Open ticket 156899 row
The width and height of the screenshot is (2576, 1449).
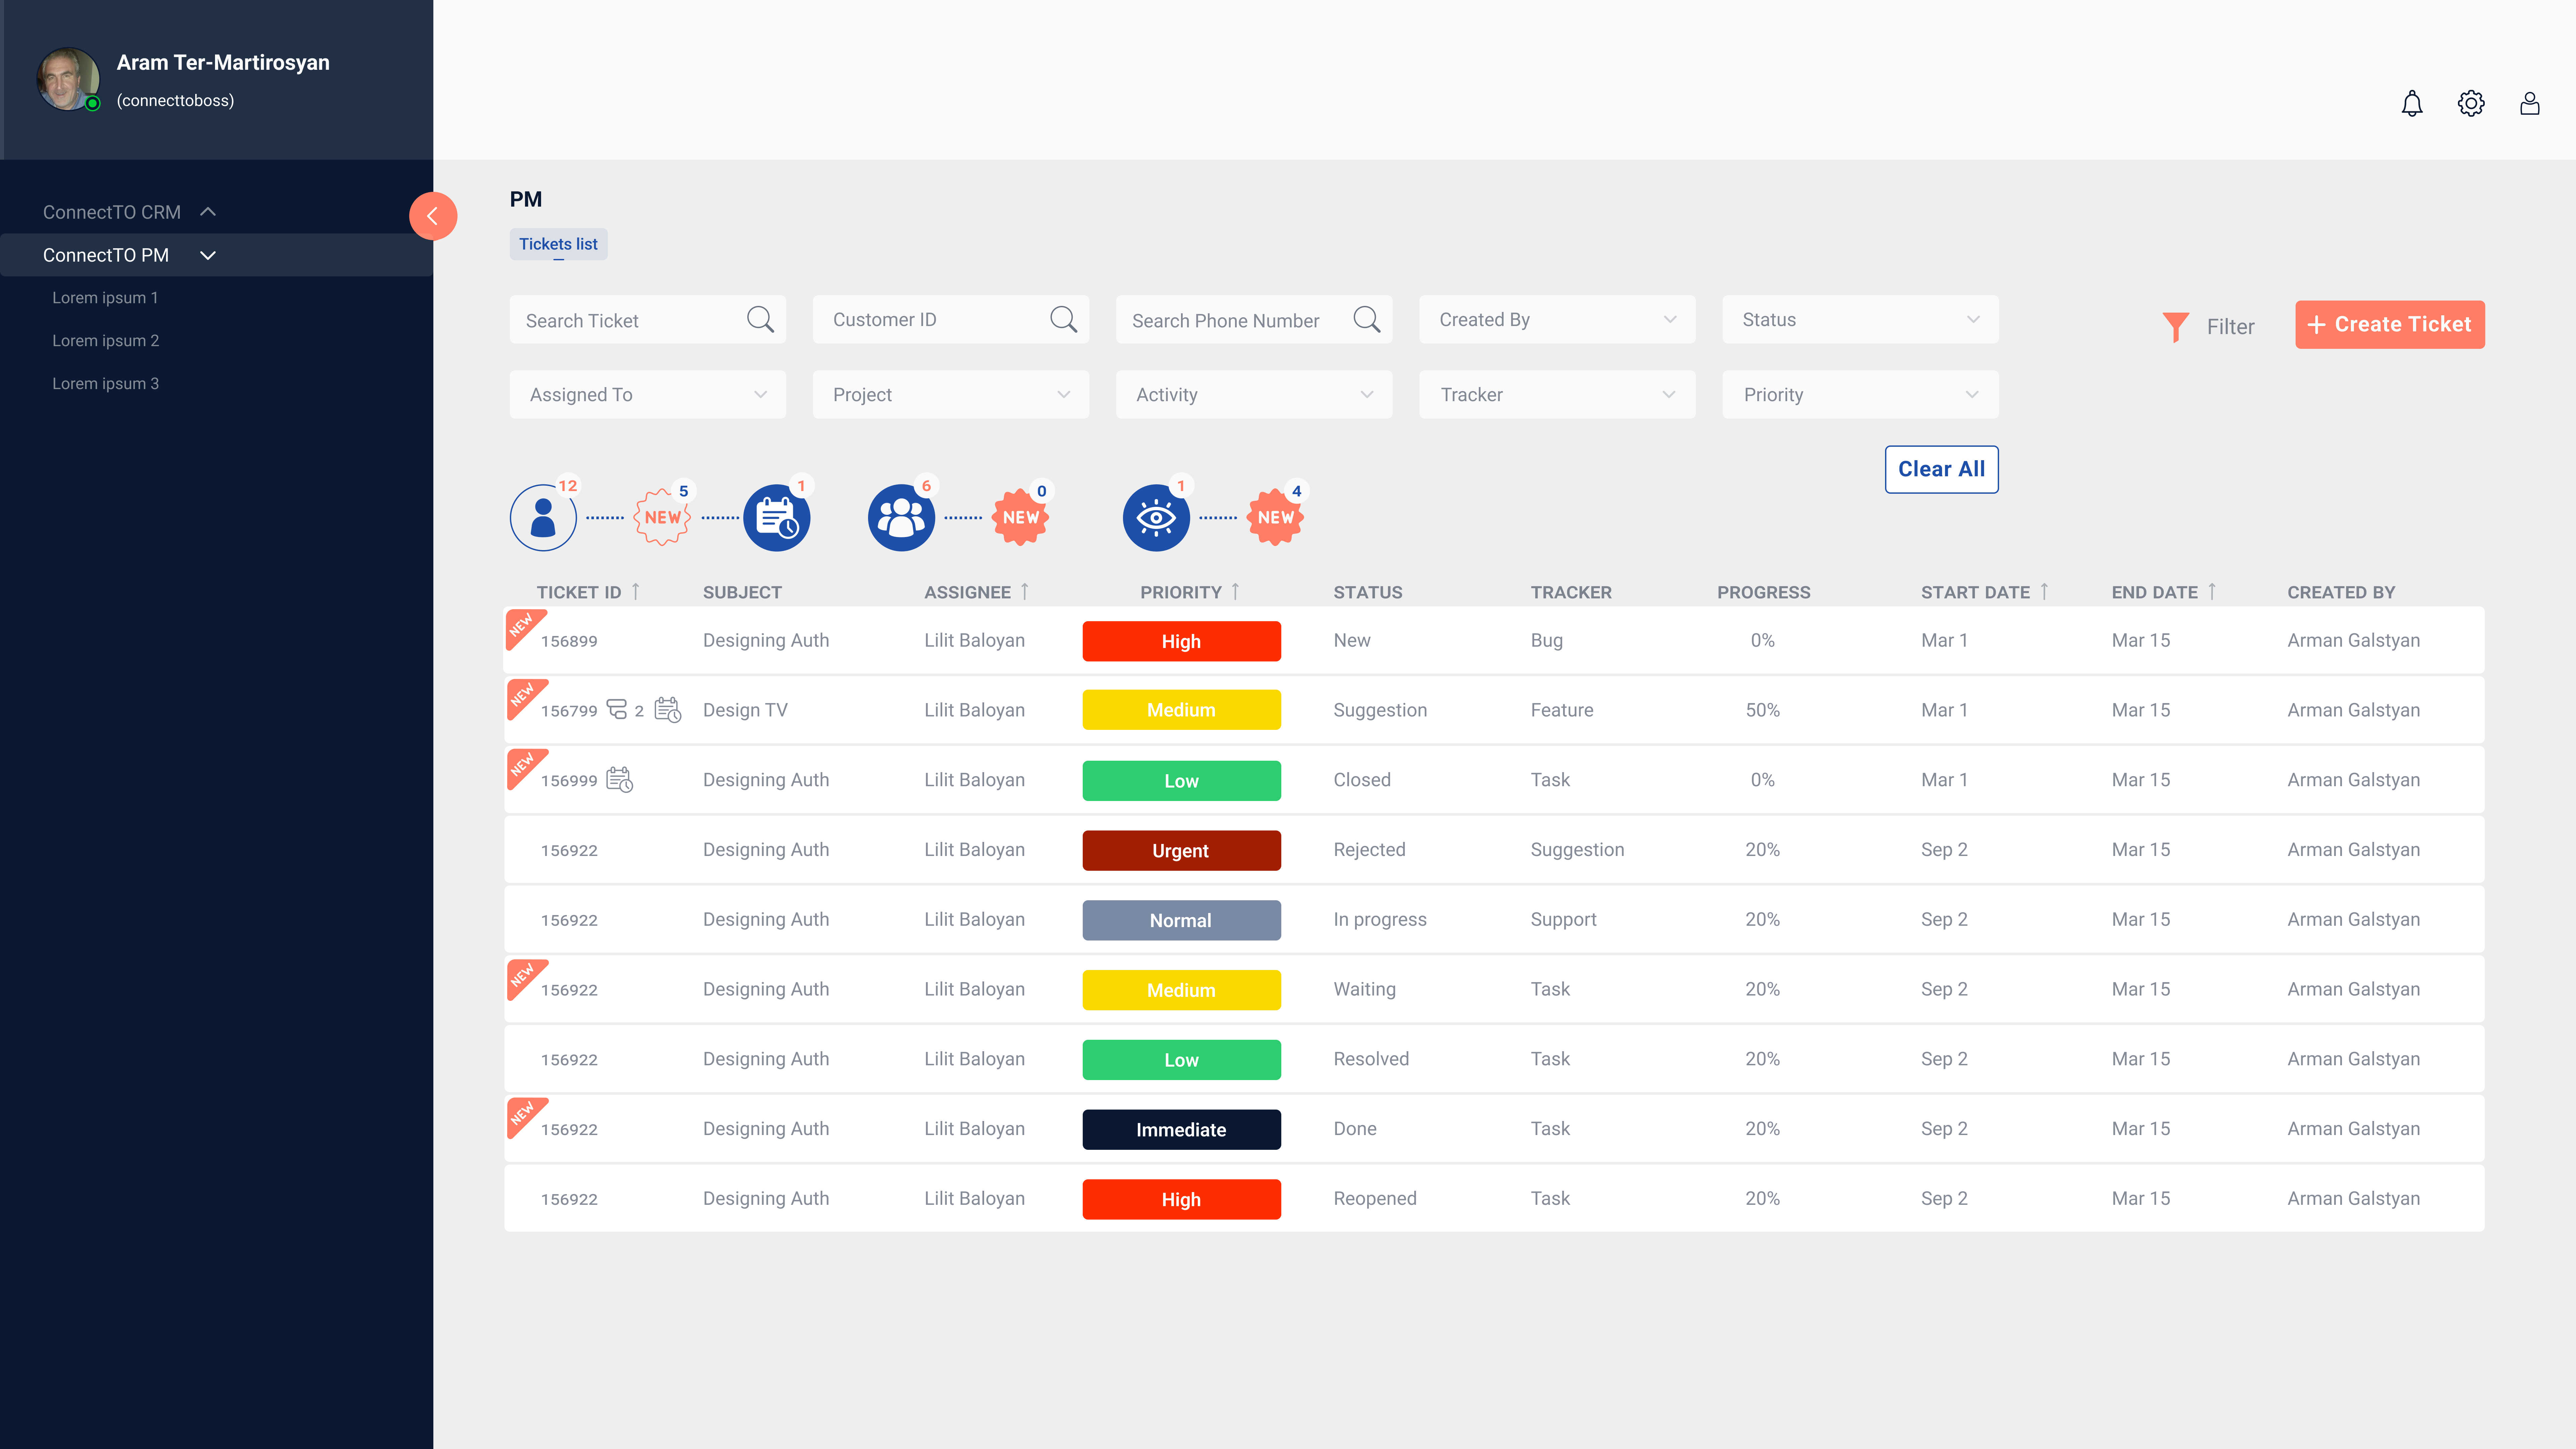tap(1494, 640)
